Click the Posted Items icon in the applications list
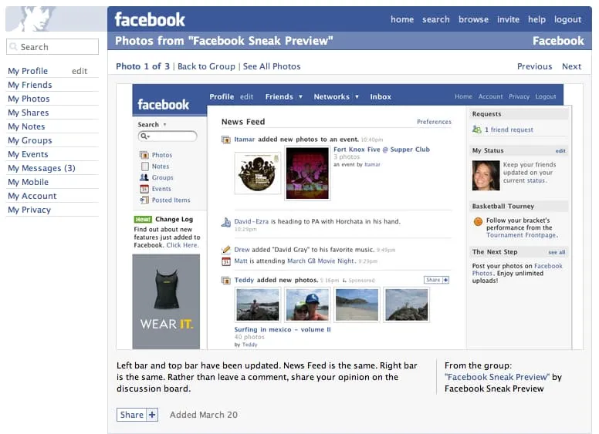Viewport: 599px width, 434px height. click(x=144, y=200)
